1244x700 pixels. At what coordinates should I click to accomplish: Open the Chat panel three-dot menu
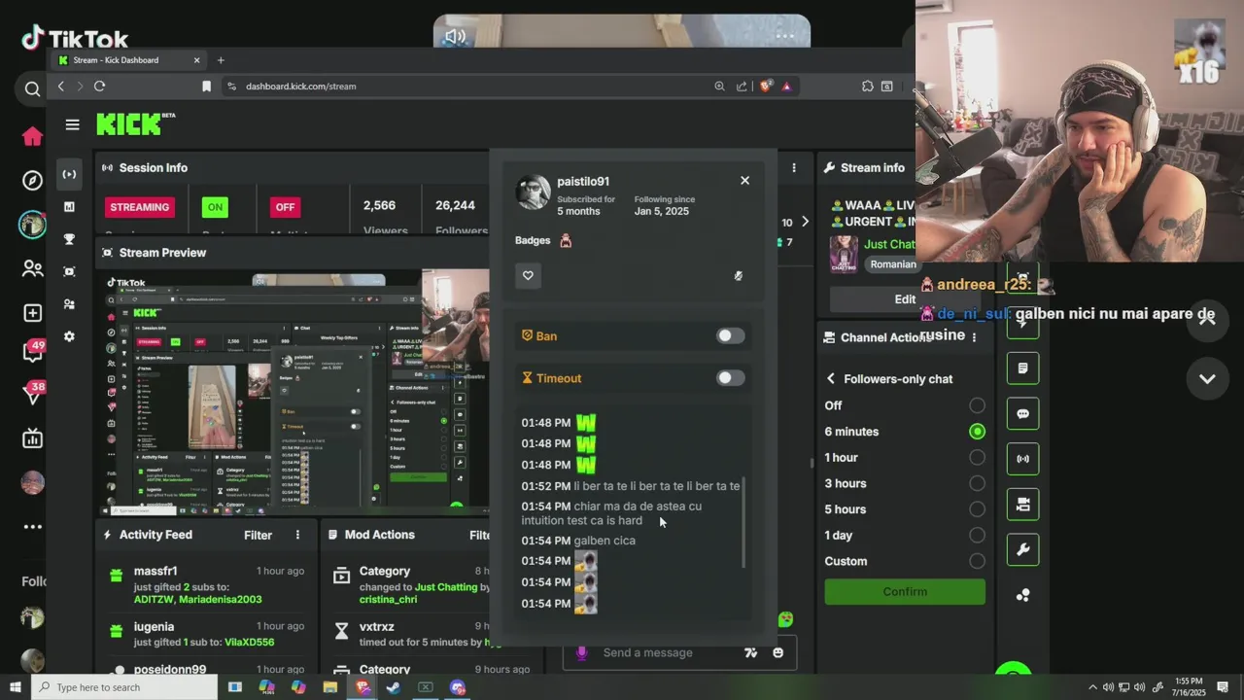794,167
